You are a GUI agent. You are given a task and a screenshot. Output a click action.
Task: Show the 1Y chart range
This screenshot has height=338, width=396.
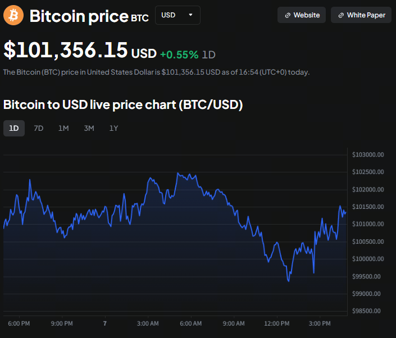[x=113, y=128]
